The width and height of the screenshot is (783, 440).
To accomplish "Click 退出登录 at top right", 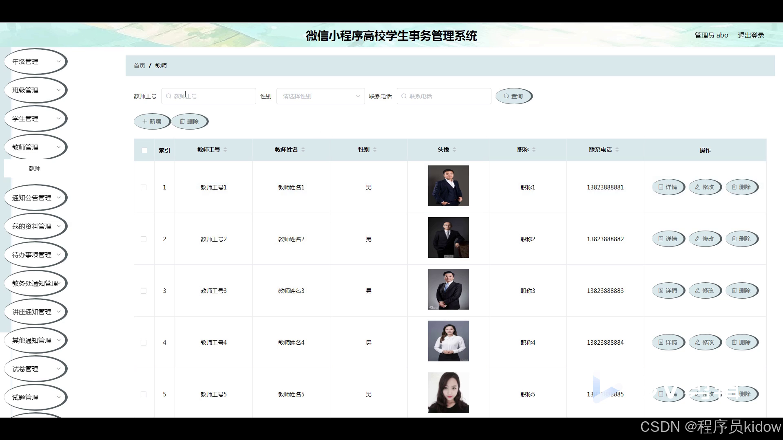I will pos(751,35).
